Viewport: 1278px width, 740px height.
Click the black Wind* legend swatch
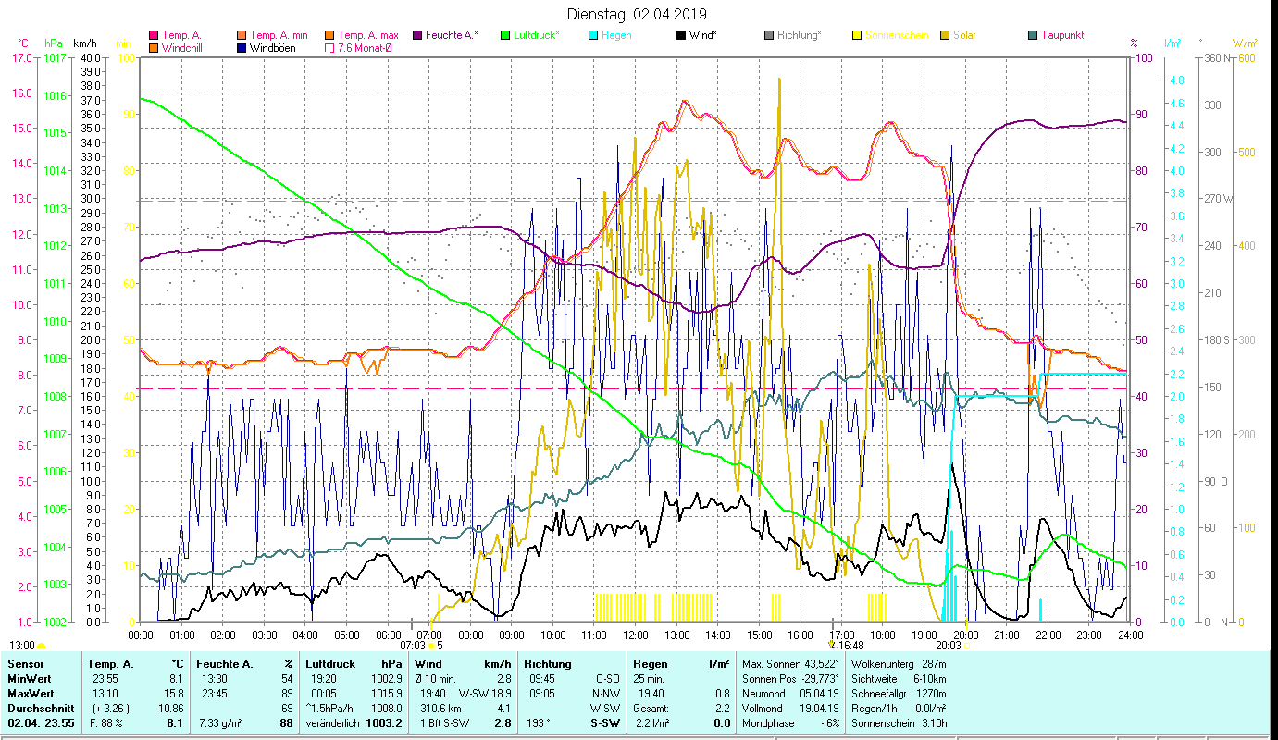(x=680, y=36)
